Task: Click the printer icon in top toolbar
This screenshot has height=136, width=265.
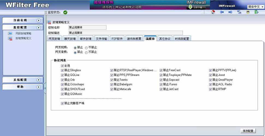Action: 248,12
